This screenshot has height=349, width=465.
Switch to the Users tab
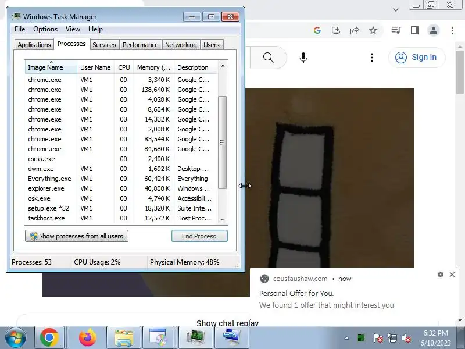212,45
